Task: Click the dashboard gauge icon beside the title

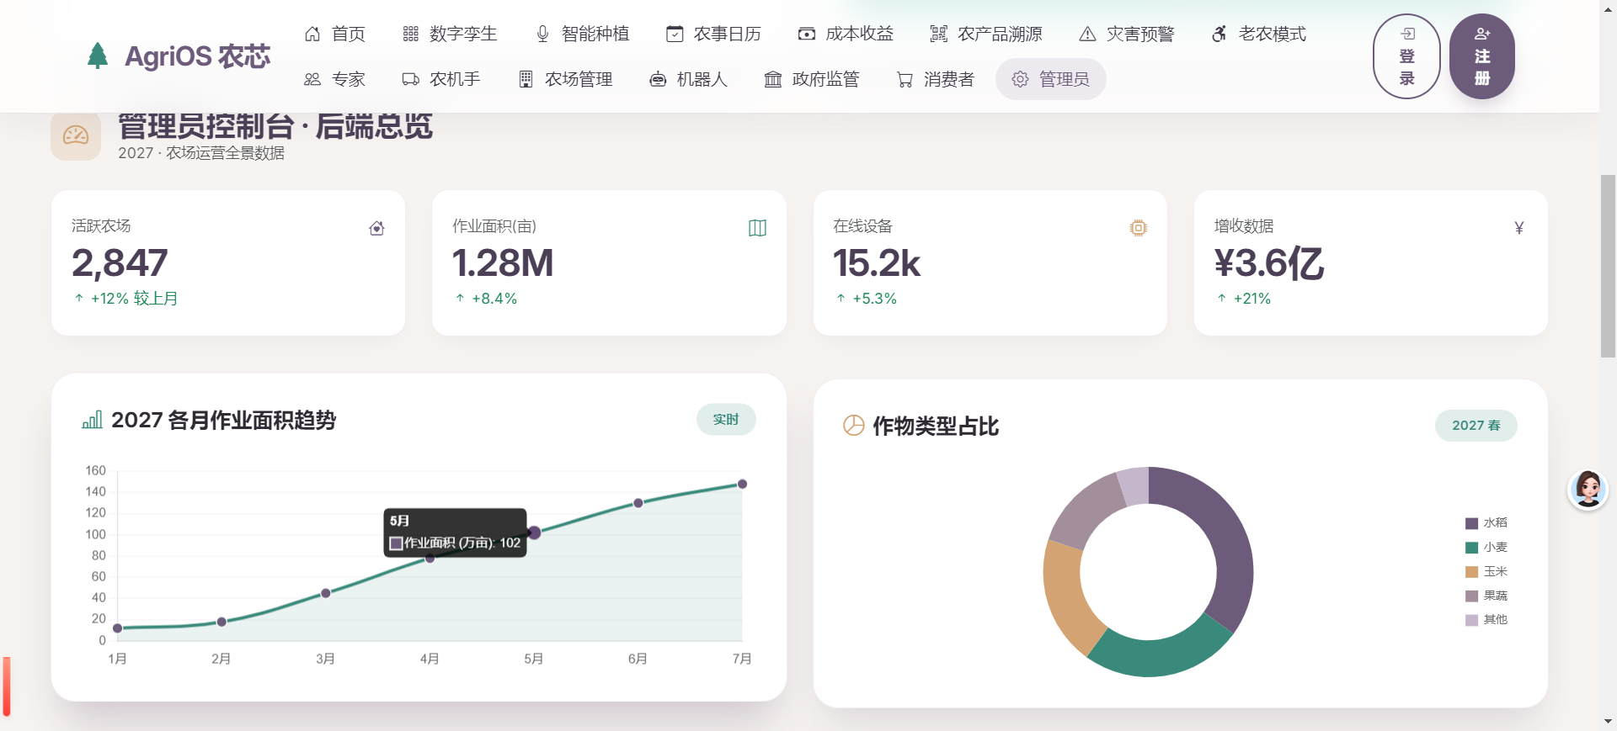Action: pyautogui.click(x=76, y=135)
